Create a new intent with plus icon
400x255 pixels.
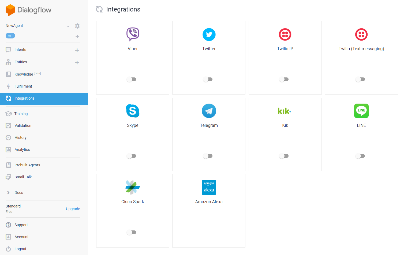tap(77, 50)
